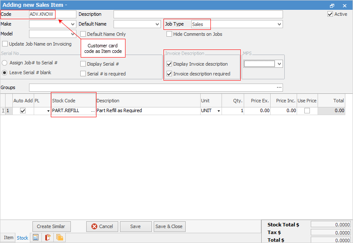353x243 pixels.
Task: Close the Adding new Sales Item window
Action: pyautogui.click(x=344, y=6)
